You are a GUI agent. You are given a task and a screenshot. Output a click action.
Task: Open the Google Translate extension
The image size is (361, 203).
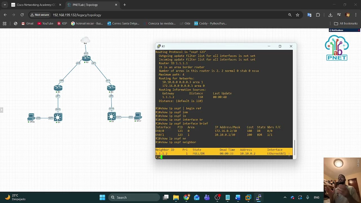point(309,15)
